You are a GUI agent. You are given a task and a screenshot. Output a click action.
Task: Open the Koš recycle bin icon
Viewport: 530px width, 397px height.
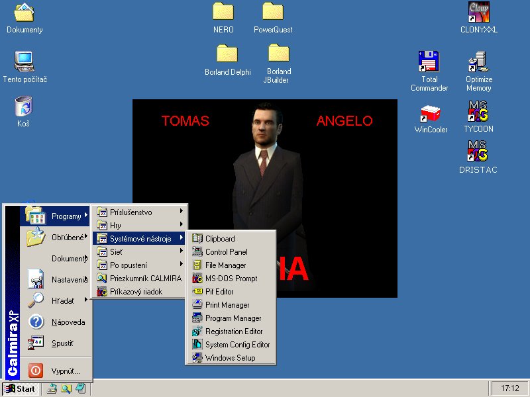click(x=23, y=107)
